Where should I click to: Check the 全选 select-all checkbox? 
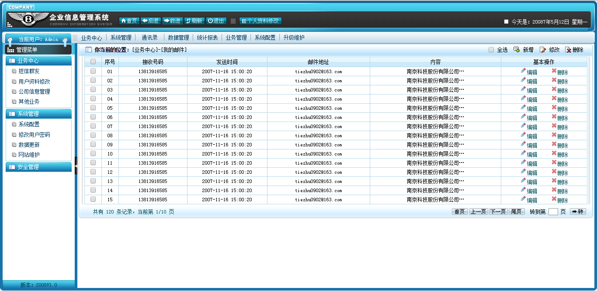(491, 50)
